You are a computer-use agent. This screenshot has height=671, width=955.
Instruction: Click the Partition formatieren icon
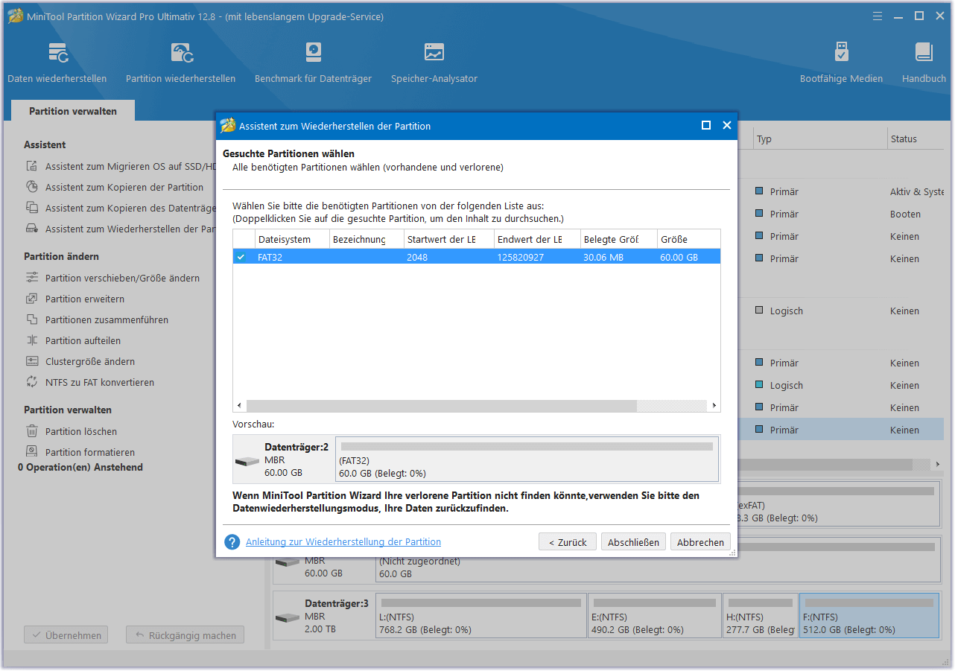(32, 452)
